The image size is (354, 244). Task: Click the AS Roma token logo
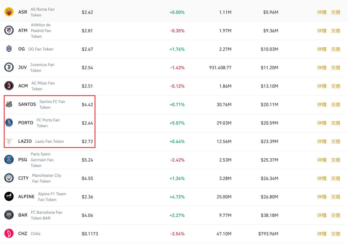9,12
